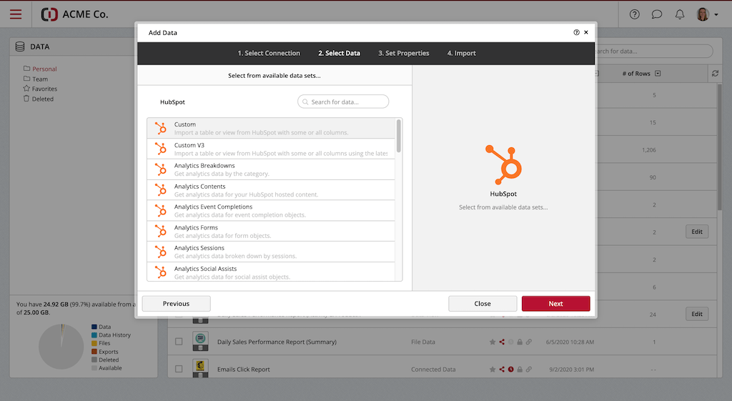Select Analytics Sessions data set
Screen dimensions: 732x401
(x=271, y=252)
